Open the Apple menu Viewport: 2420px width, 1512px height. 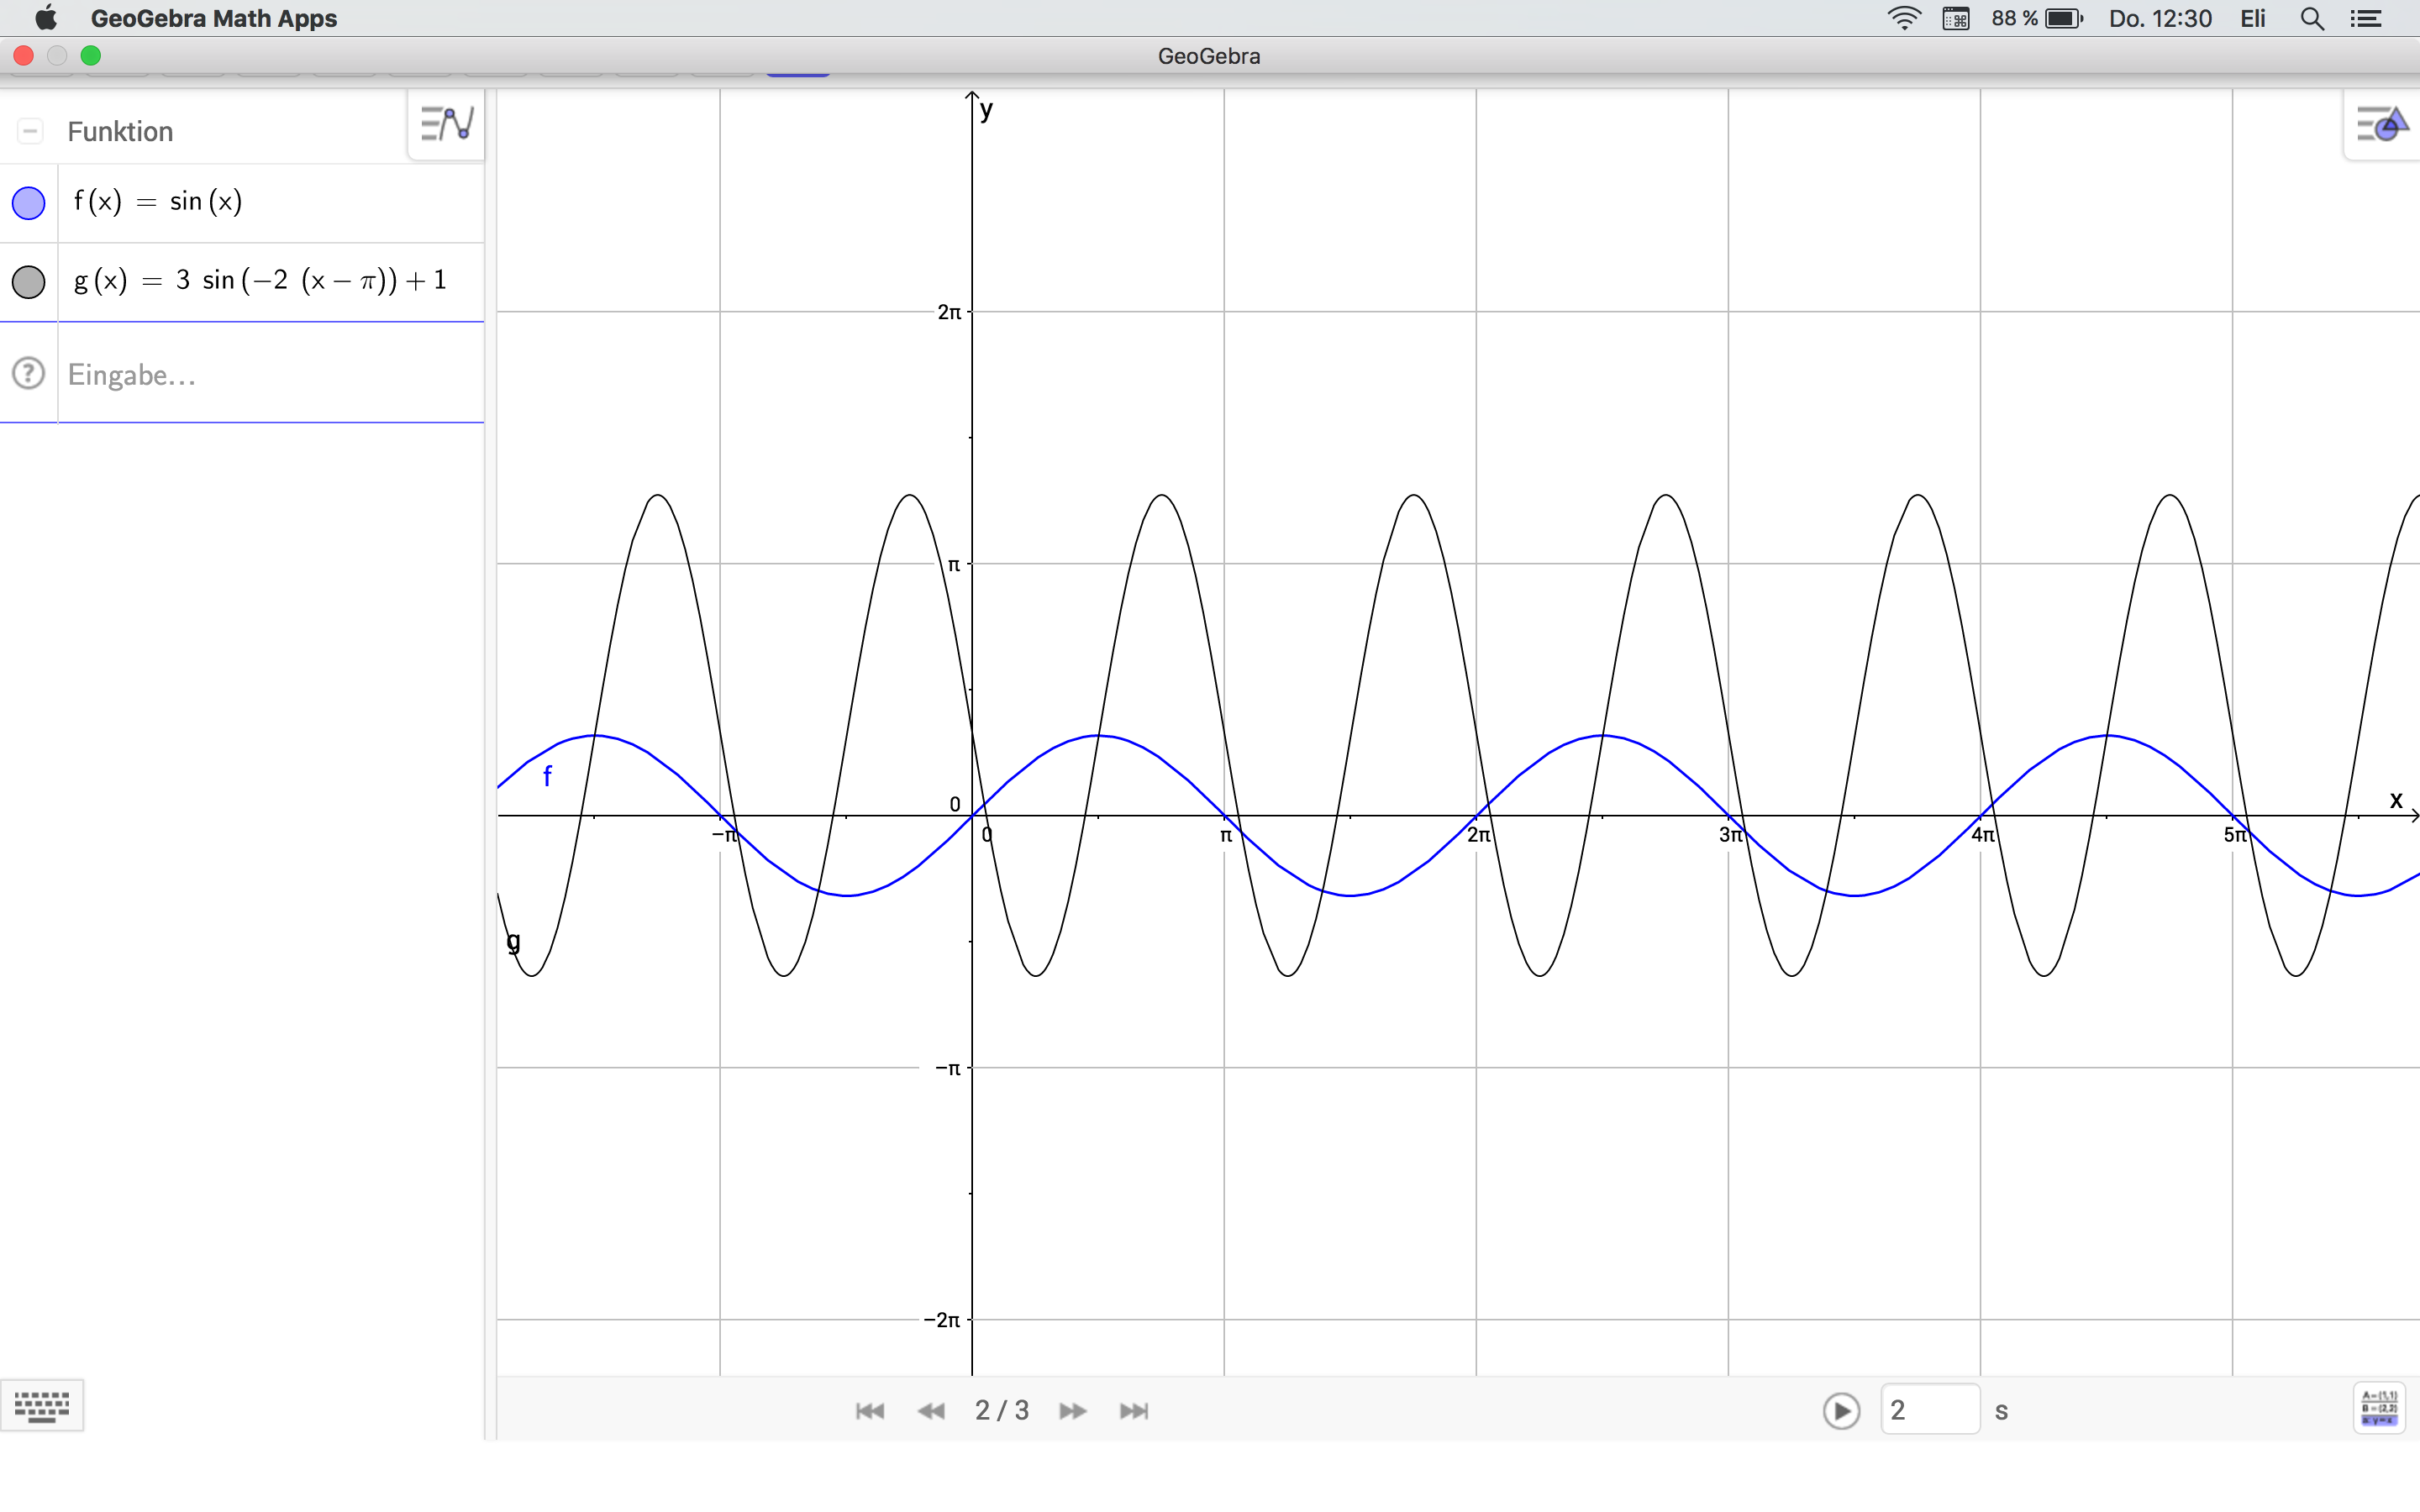46,18
